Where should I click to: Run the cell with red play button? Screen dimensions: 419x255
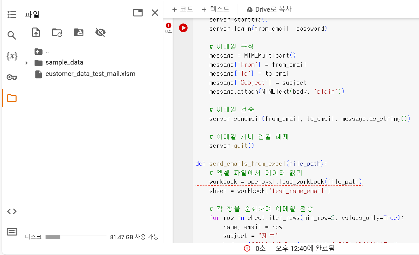(x=183, y=28)
